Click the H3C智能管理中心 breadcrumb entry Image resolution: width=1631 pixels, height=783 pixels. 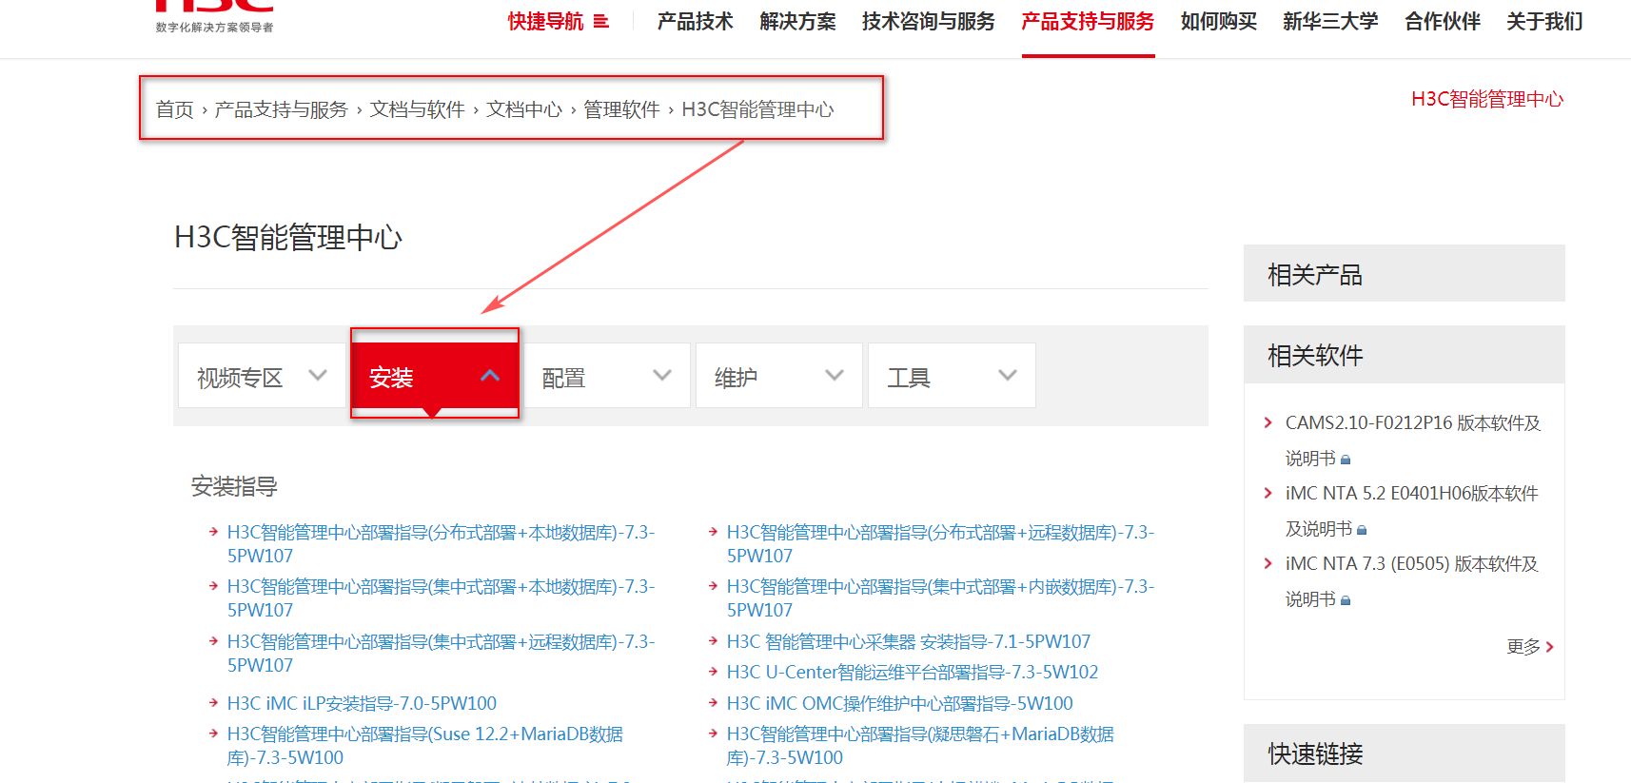tap(757, 109)
